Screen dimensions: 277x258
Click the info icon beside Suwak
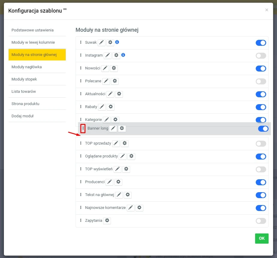tap(117, 42)
